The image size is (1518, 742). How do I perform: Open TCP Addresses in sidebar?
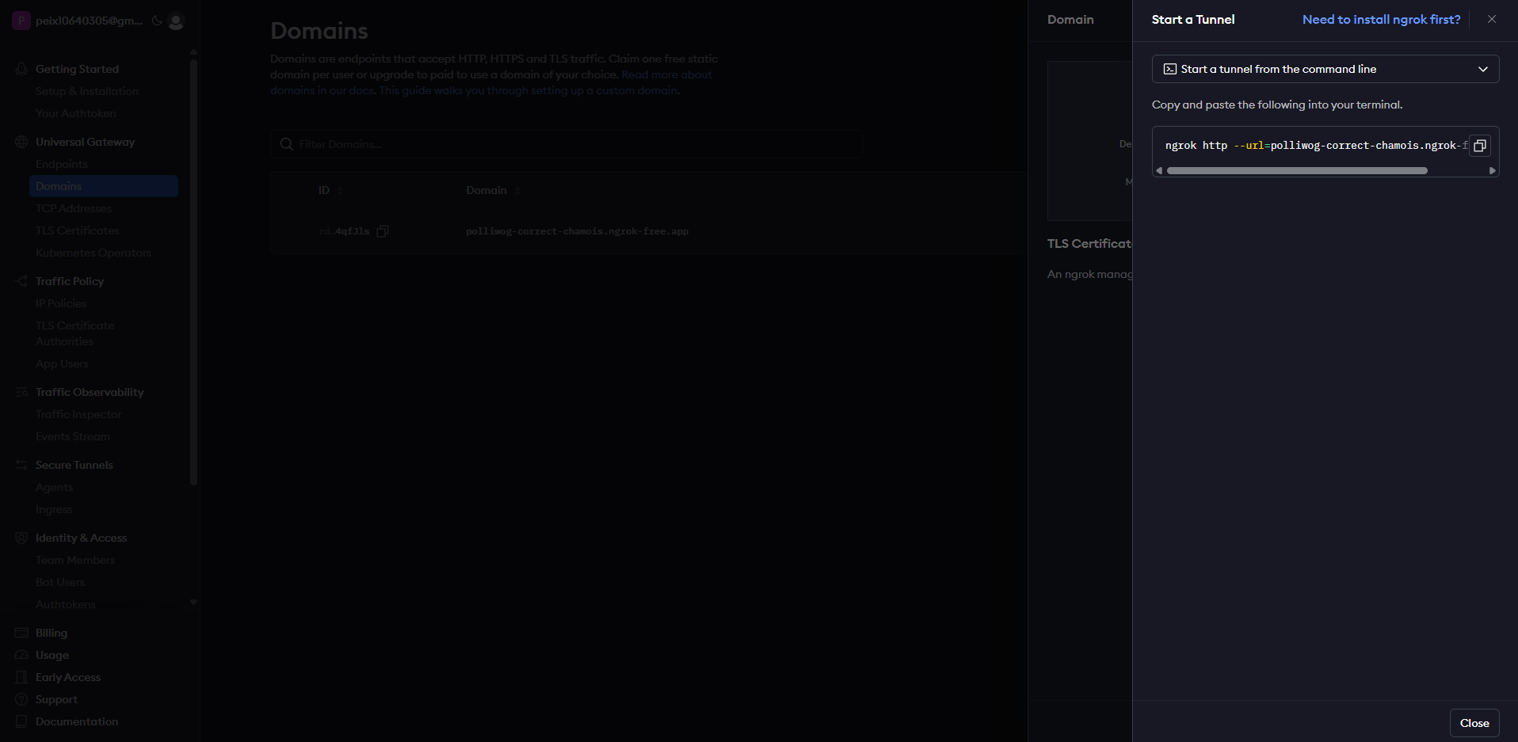coord(74,208)
